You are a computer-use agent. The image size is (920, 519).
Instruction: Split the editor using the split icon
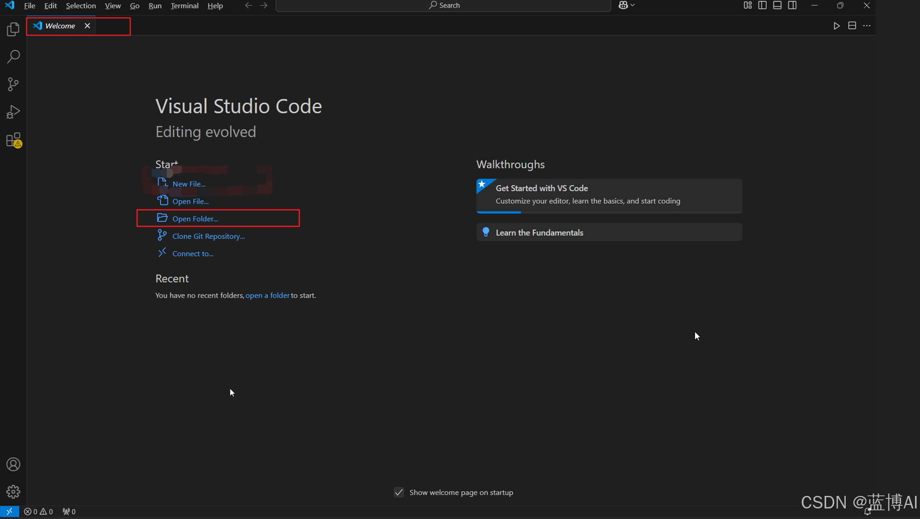pos(852,26)
